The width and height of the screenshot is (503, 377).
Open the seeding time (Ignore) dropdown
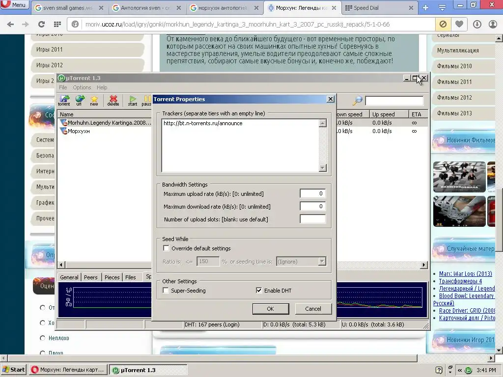tap(322, 262)
